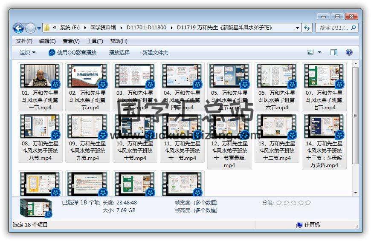Open the 查看(V) menu
The image size is (371, 241).
point(71,41)
